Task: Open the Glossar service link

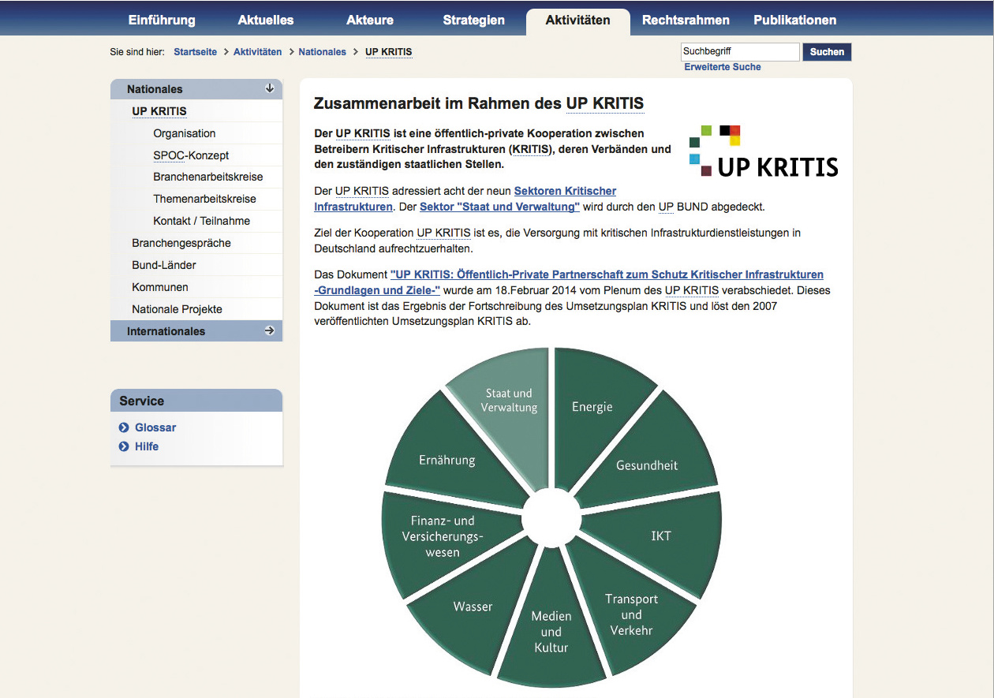Action: click(x=155, y=427)
